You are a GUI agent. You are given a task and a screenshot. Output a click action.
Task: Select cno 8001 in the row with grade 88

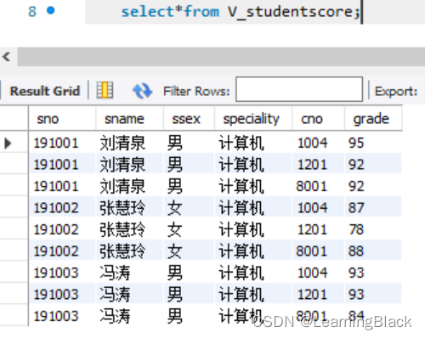(319, 251)
